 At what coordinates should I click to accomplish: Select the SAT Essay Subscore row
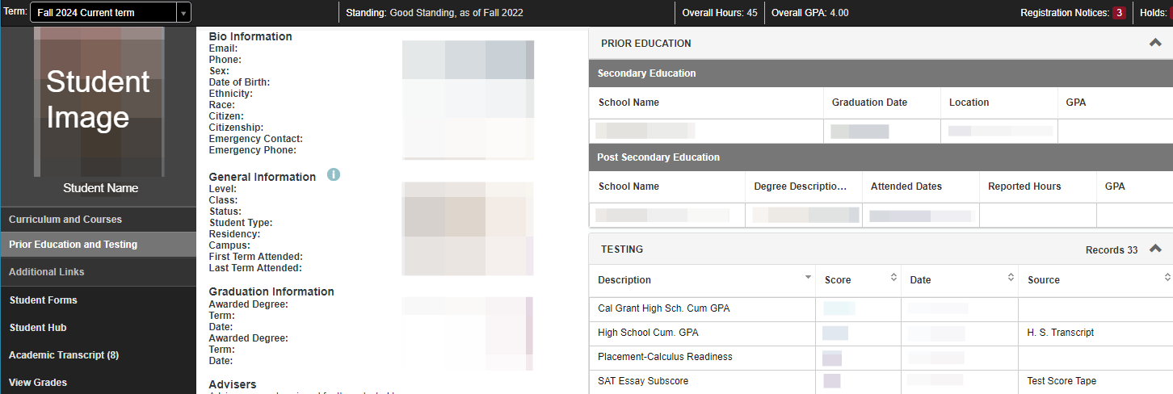pos(881,381)
